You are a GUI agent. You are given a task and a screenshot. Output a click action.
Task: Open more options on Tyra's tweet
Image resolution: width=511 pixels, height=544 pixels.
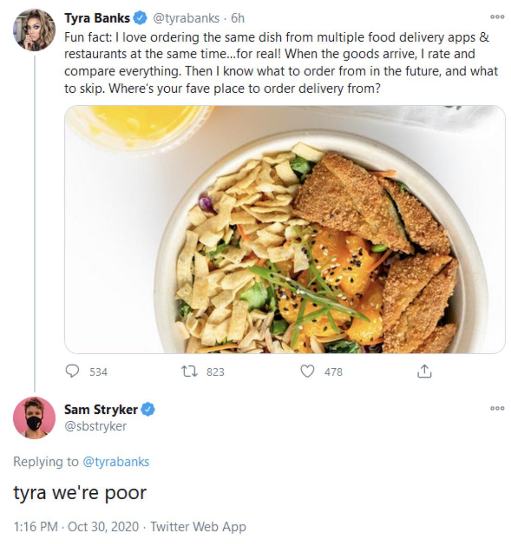point(497,18)
